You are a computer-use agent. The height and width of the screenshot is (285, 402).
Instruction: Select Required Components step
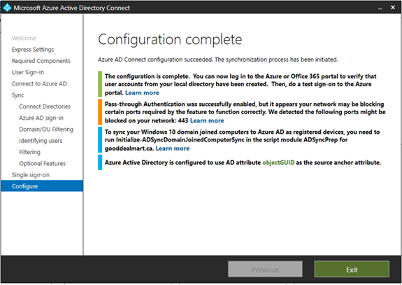click(x=41, y=61)
